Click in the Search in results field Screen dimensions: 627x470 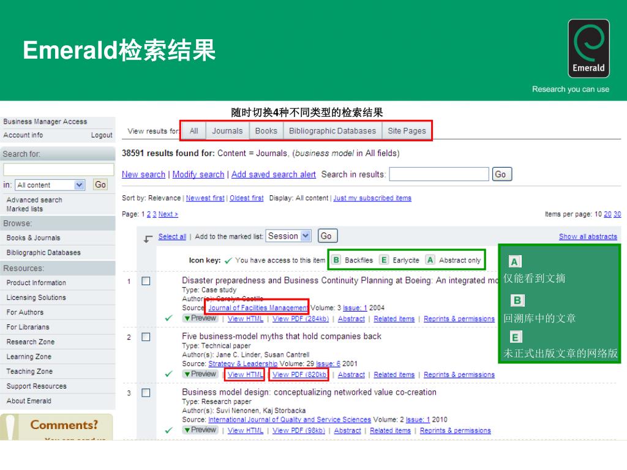tap(439, 174)
